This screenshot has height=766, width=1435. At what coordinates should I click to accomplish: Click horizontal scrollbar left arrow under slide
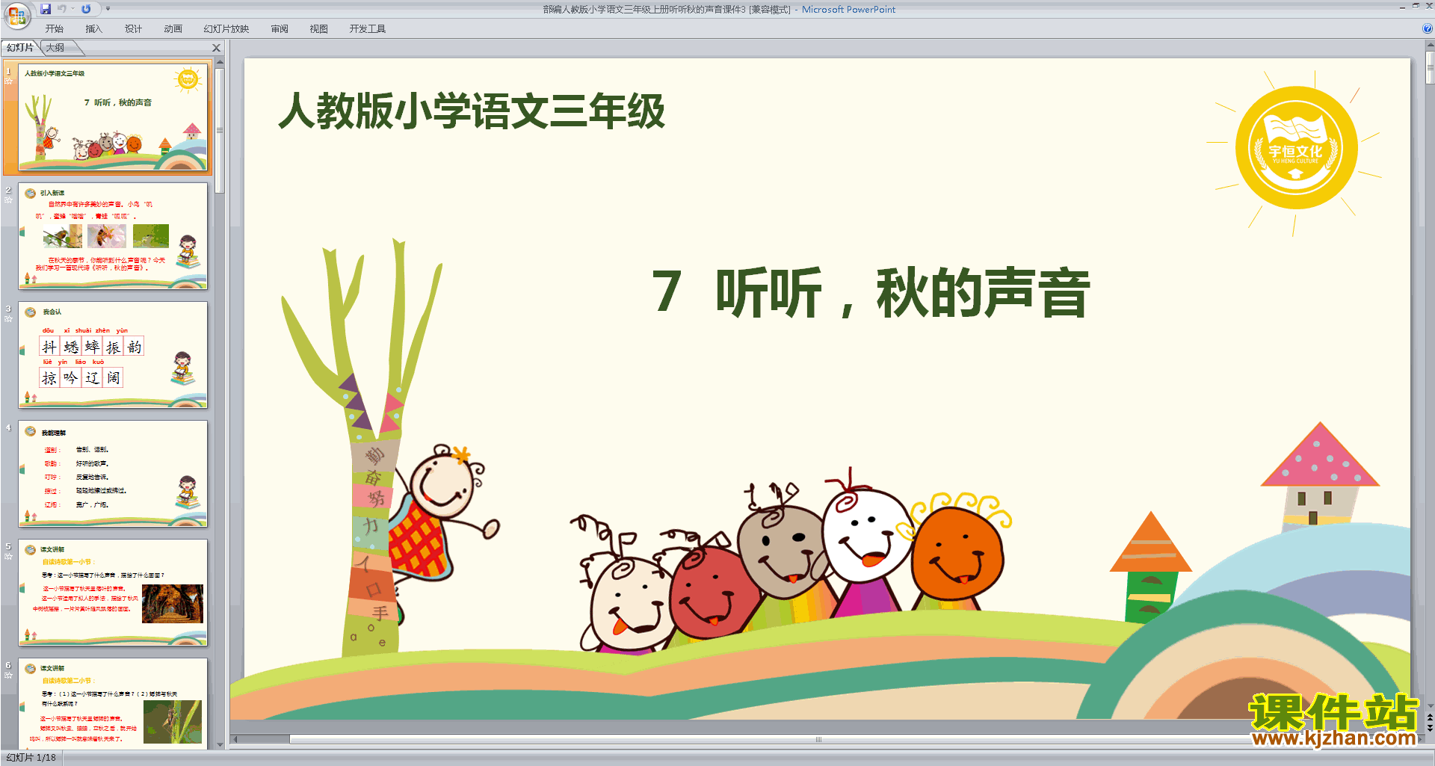tap(235, 739)
